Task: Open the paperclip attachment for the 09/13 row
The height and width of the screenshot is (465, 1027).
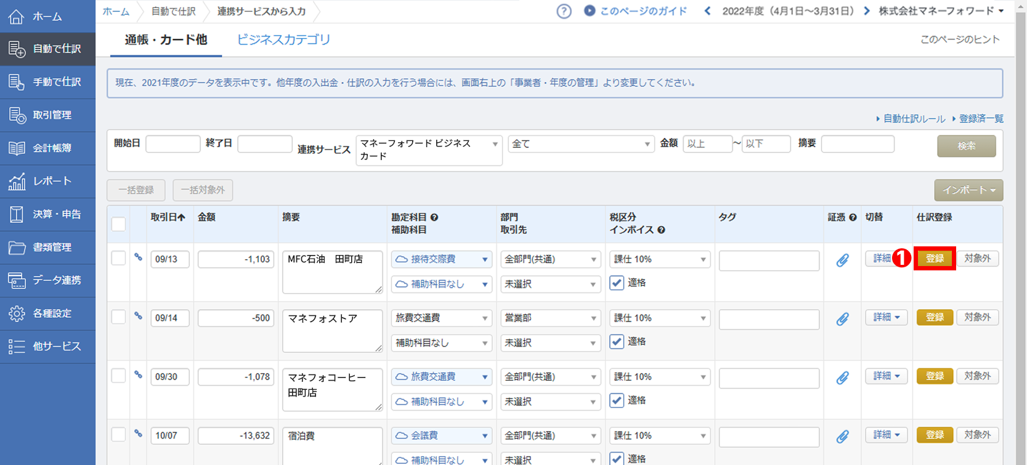Action: click(842, 261)
